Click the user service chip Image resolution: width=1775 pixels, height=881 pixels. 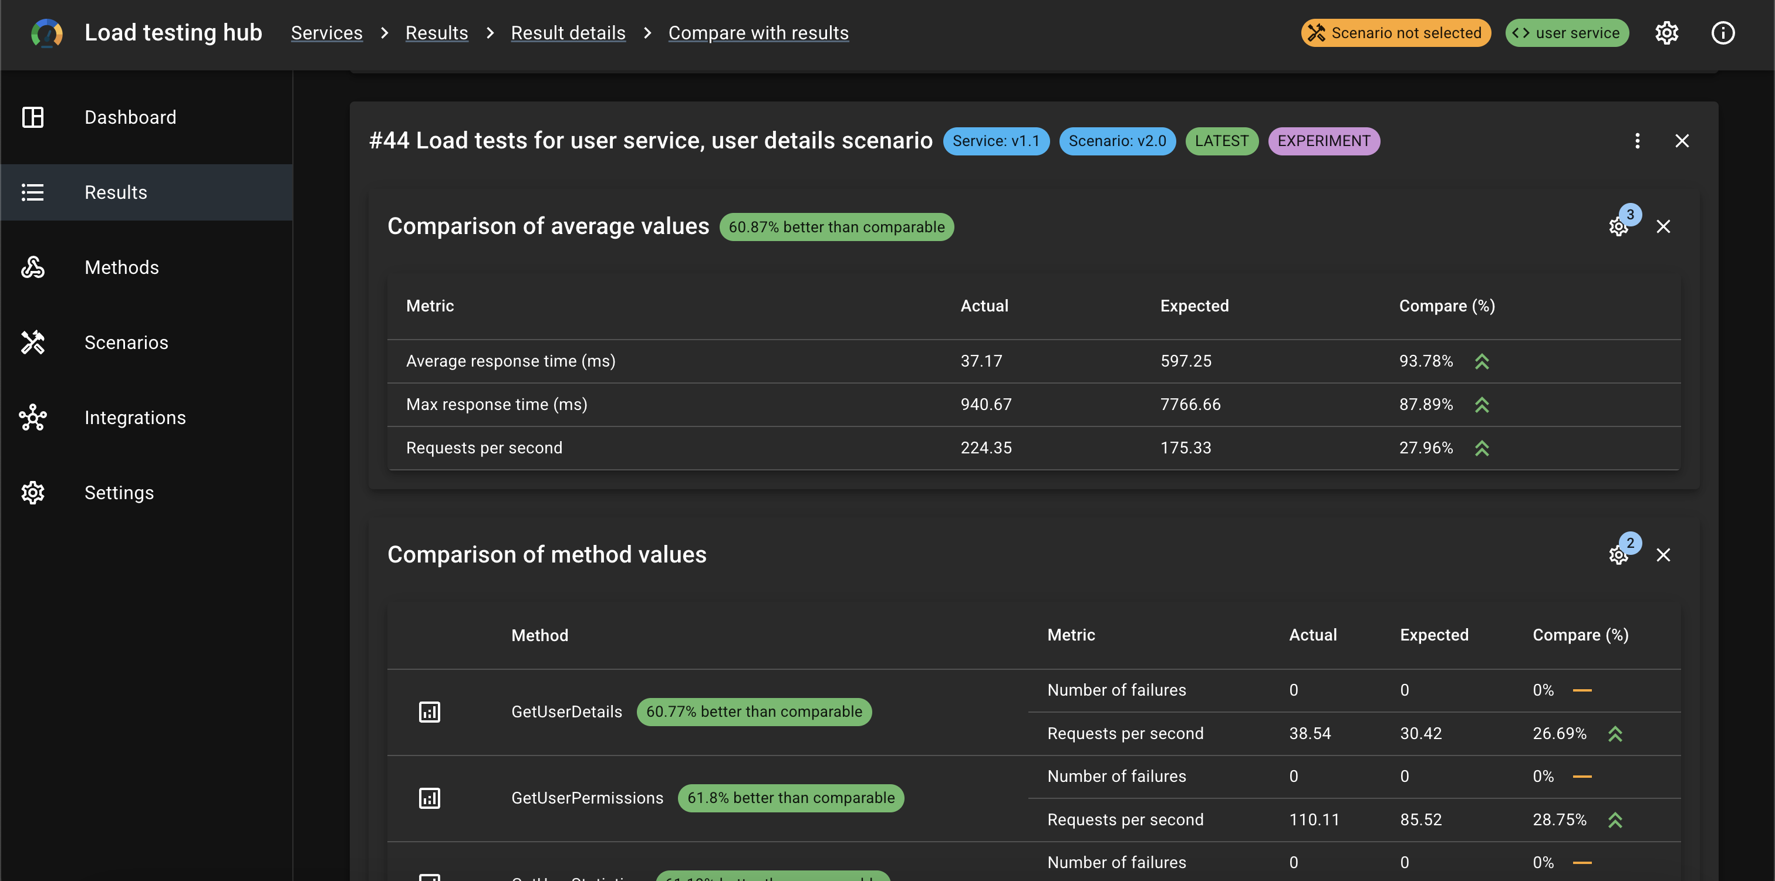point(1567,33)
